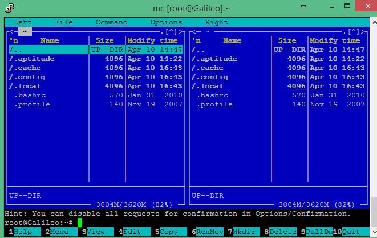Sort right panel by Modify time
The width and height of the screenshot is (377, 238).
pyautogui.click(x=335, y=40)
